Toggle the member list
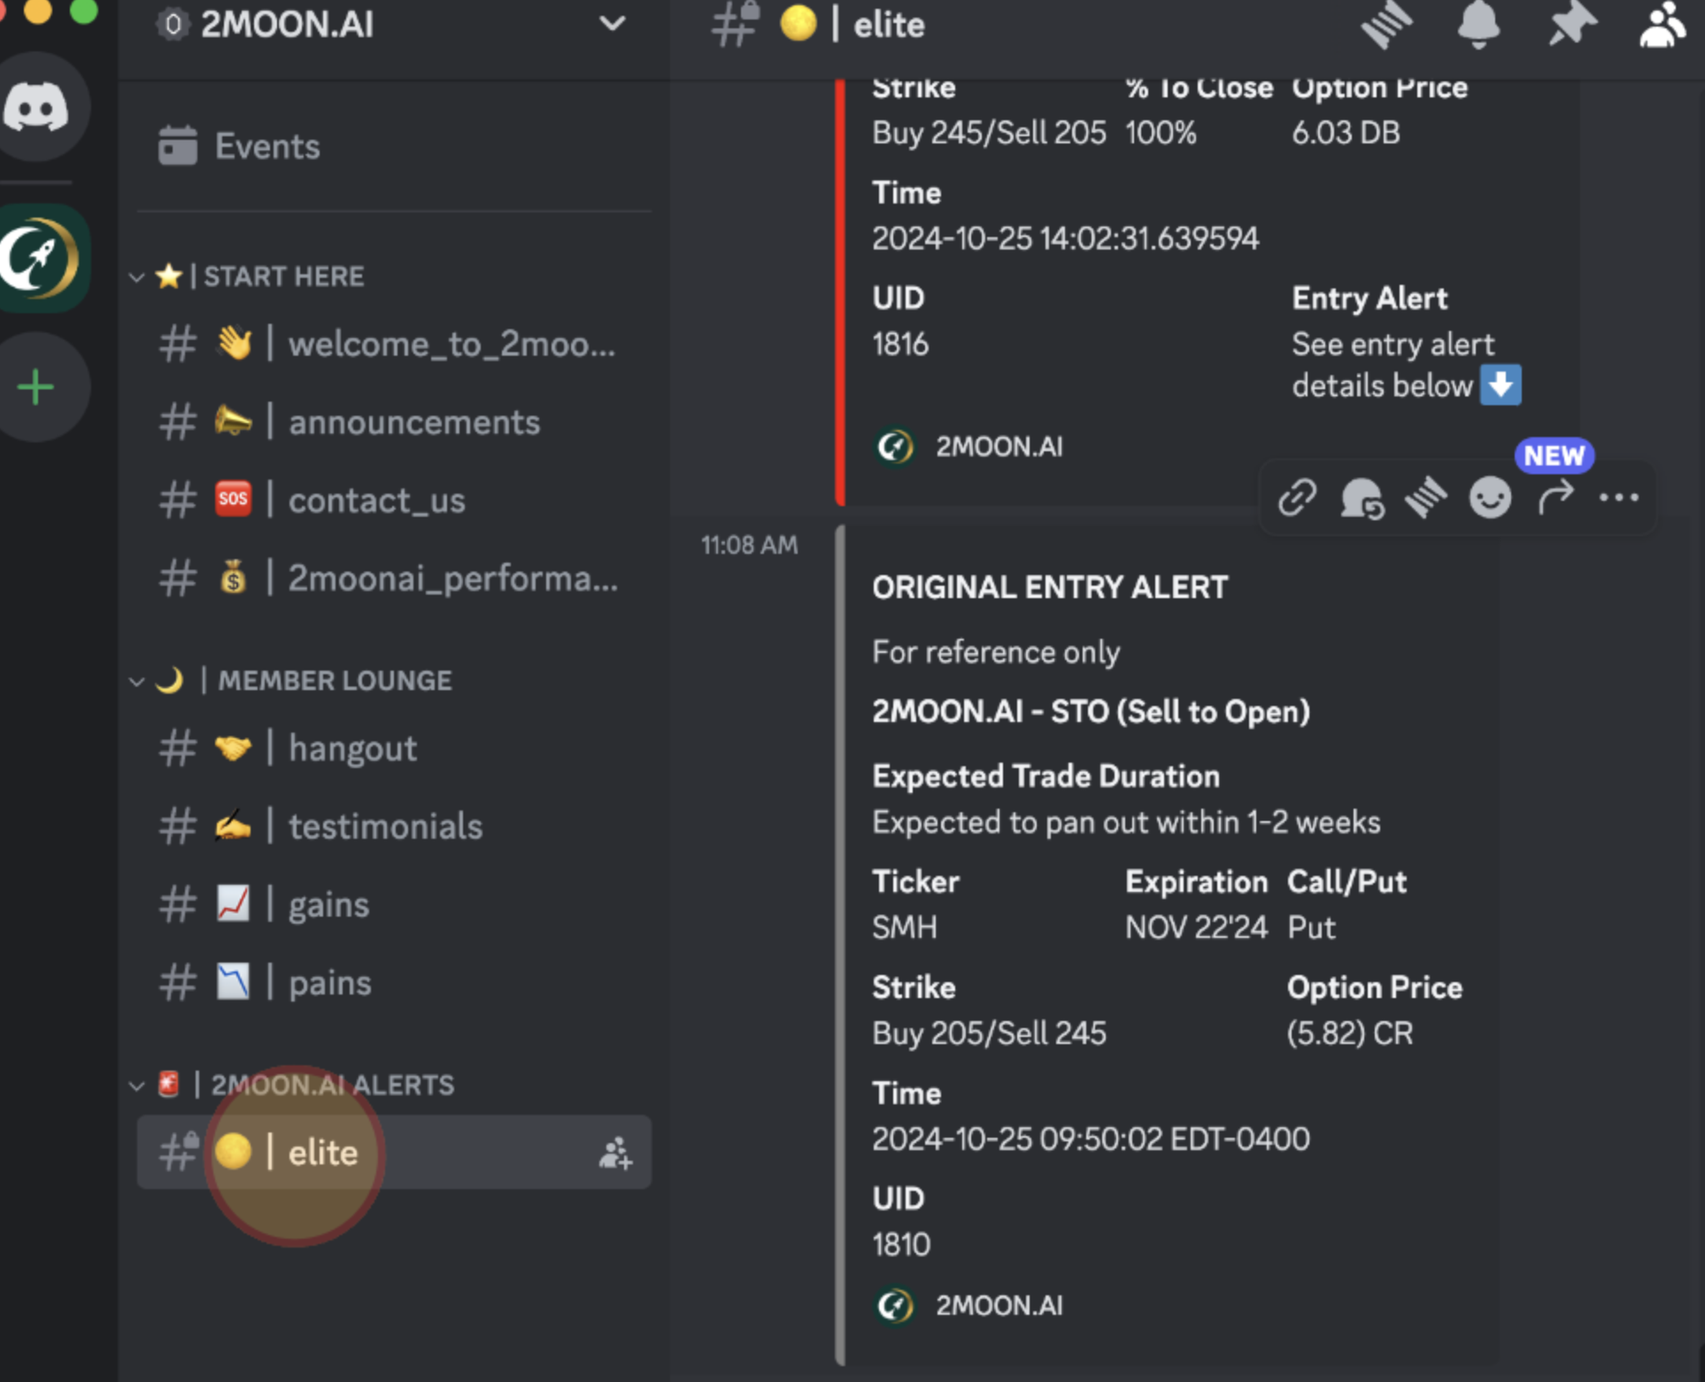1705x1382 pixels. tap(1662, 25)
